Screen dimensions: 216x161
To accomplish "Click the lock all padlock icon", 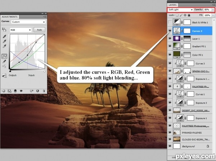I will (x=189, y=15).
